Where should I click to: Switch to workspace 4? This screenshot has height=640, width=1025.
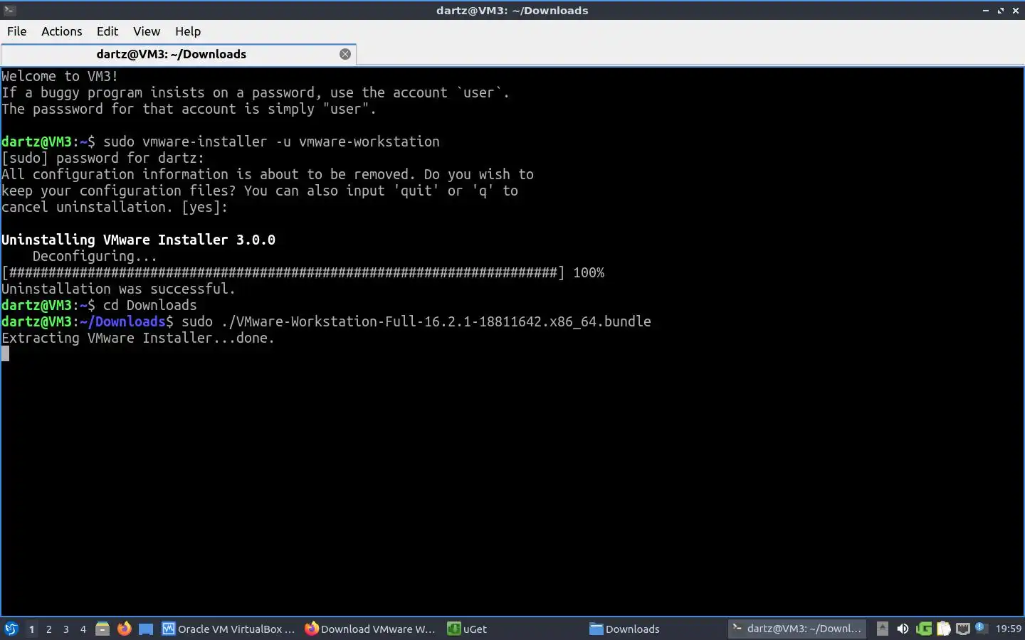click(x=83, y=629)
